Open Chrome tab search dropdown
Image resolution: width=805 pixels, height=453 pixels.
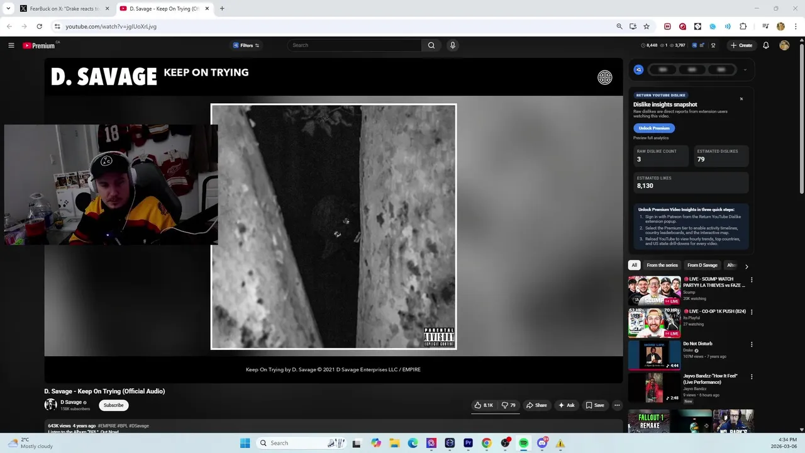(x=8, y=8)
